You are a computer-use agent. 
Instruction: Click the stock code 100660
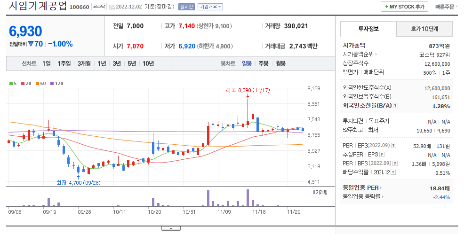click(80, 7)
